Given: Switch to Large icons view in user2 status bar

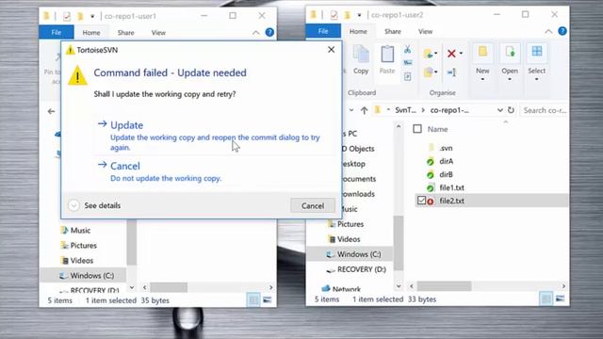Looking at the screenshot, I should pyautogui.click(x=560, y=299).
